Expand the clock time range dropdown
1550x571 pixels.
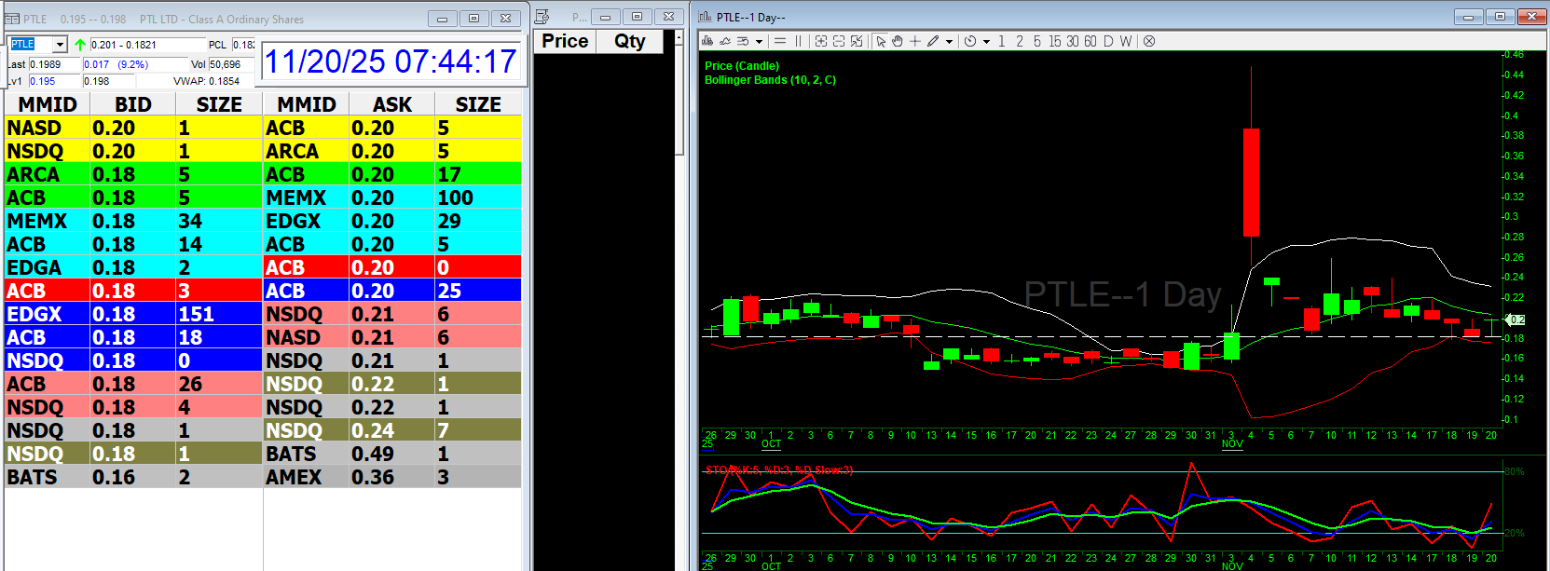point(986,41)
